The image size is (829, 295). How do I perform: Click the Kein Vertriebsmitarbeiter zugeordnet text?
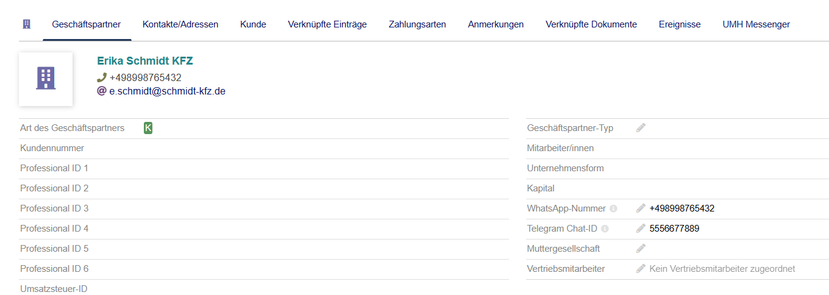[722, 269]
